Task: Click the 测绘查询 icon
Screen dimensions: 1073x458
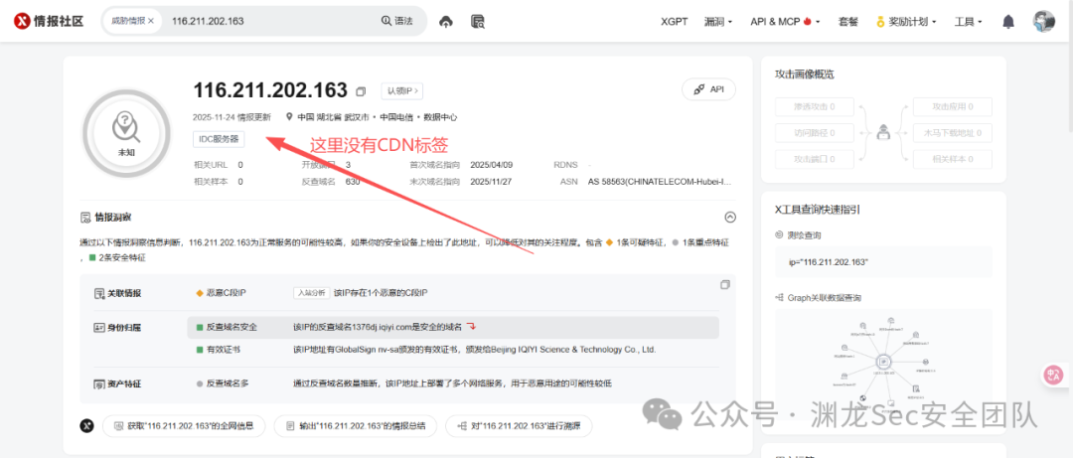Action: click(x=779, y=234)
